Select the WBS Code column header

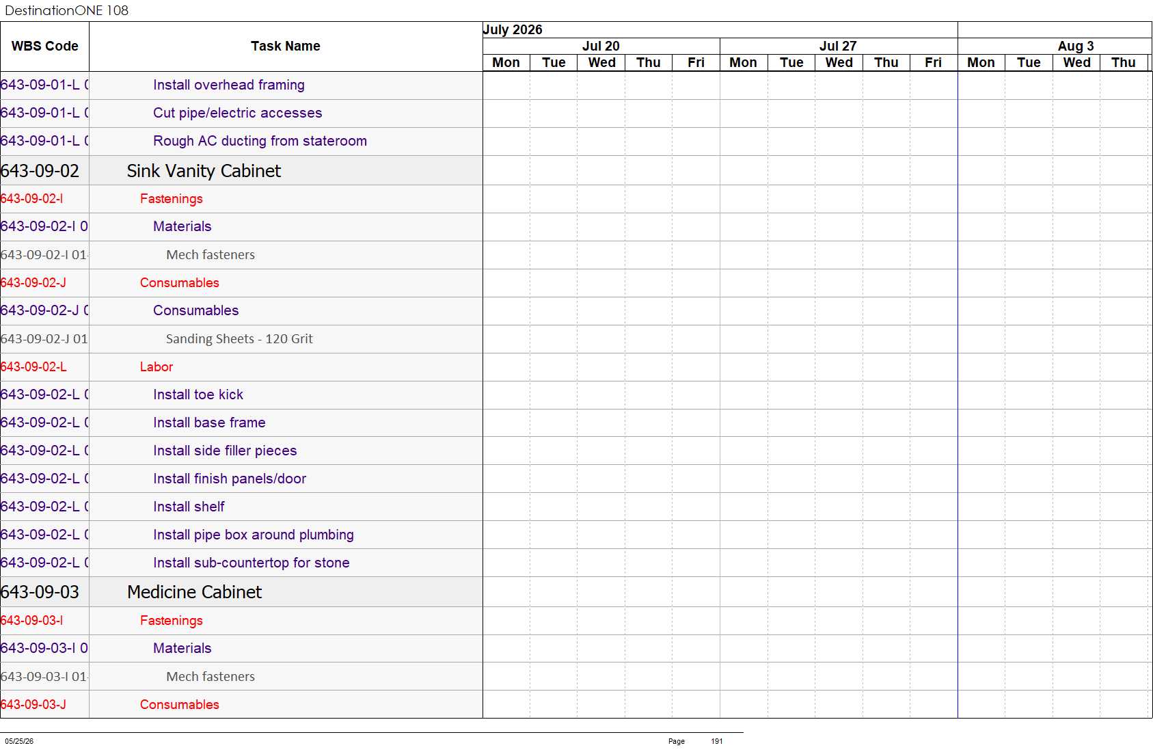click(x=44, y=46)
